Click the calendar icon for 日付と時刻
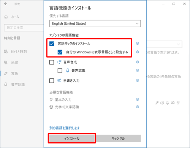 [6, 51]
